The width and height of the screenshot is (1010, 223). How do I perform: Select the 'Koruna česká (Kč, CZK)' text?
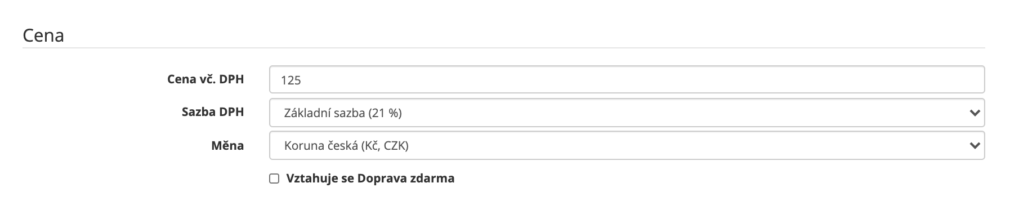(x=346, y=146)
